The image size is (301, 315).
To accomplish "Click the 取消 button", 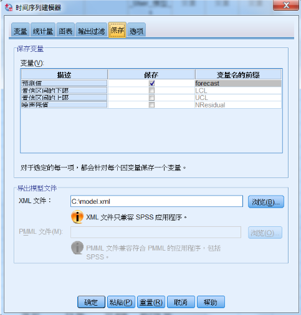I will (x=181, y=302).
